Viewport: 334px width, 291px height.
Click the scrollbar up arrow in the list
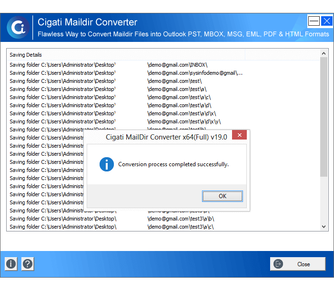[x=324, y=53]
